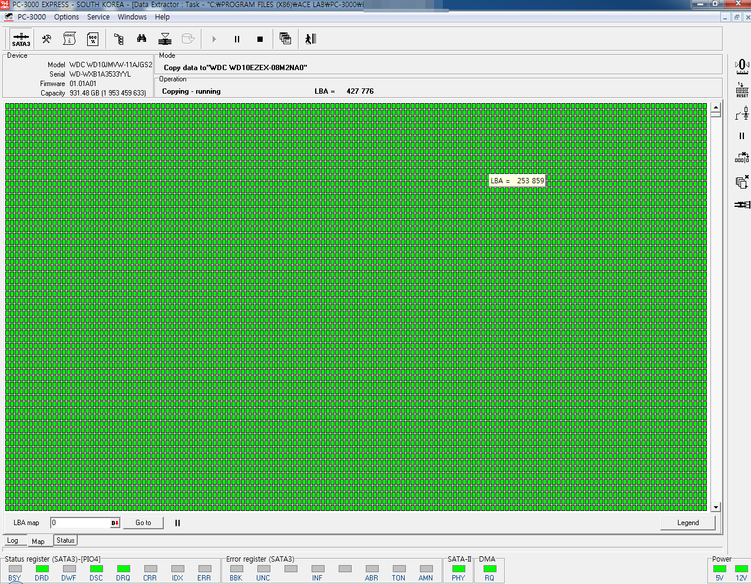Screen dimensions: 751x584
Task: Click the RESET counter icon in sidebar
Action: tap(742, 90)
